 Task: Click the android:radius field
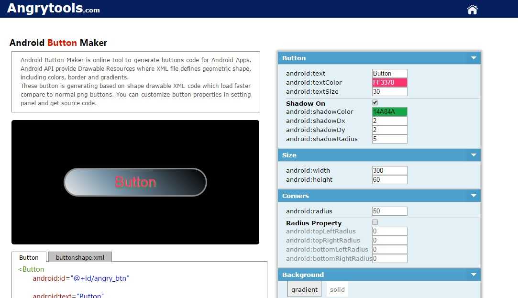tap(389, 211)
